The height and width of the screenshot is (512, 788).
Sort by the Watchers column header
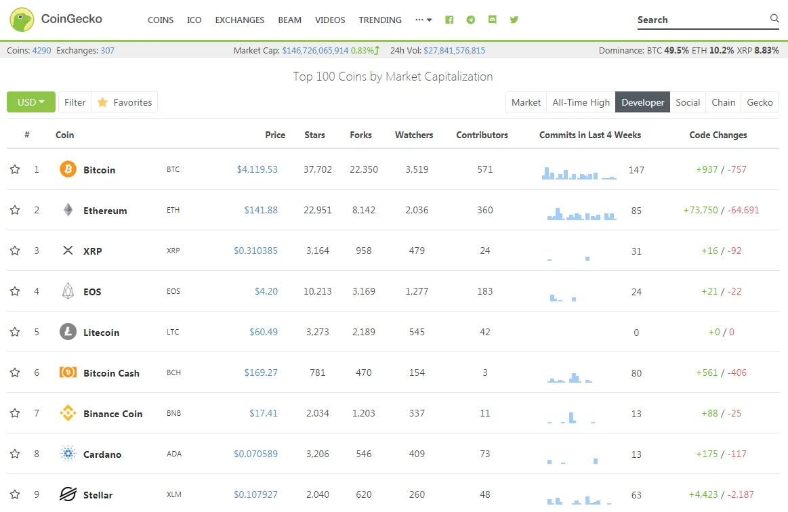pos(414,135)
